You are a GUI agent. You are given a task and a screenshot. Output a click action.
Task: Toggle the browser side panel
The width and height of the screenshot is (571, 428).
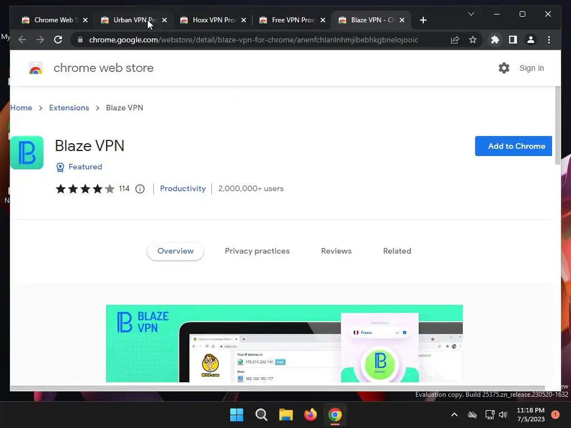(513, 40)
